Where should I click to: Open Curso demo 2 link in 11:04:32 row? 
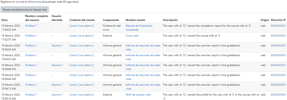pyautogui.click(x=82, y=26)
